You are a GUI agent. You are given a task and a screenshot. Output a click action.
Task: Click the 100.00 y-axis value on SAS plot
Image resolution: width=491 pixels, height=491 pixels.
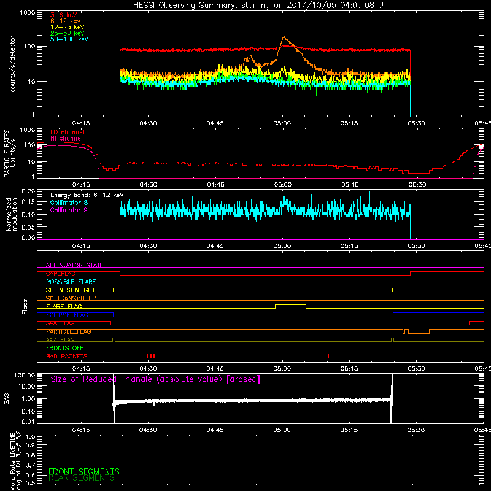(x=25, y=375)
